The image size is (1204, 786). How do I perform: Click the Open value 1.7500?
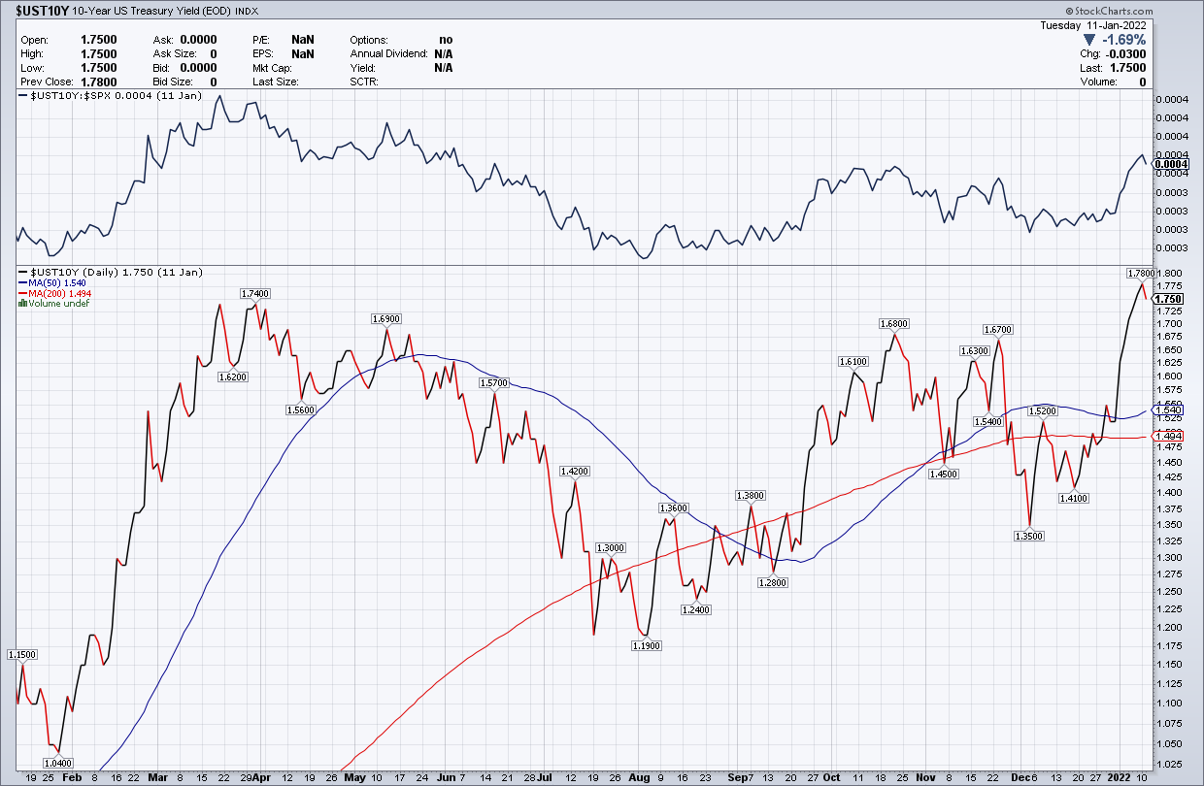click(98, 41)
